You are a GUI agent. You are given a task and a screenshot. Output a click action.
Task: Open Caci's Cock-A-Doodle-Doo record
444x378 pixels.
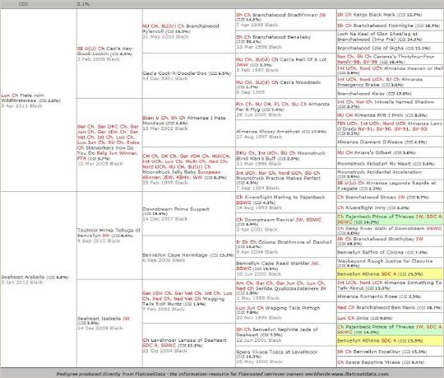pyautogui.click(x=174, y=73)
